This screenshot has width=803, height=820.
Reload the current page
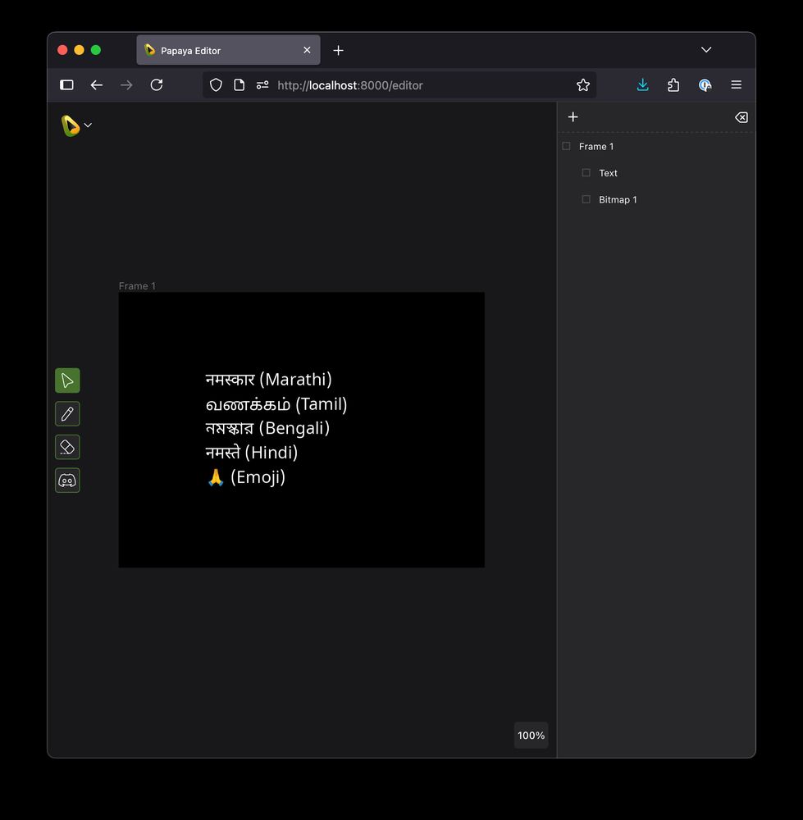[157, 84]
